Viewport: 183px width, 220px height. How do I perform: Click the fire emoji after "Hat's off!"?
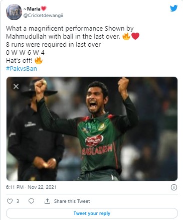click(x=39, y=60)
